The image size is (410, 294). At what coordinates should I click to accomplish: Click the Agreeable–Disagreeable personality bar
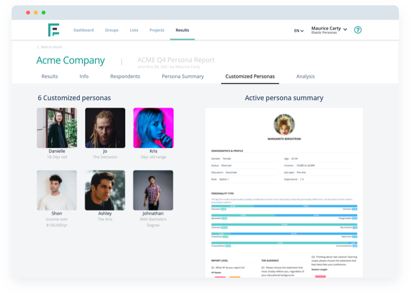[284, 215]
